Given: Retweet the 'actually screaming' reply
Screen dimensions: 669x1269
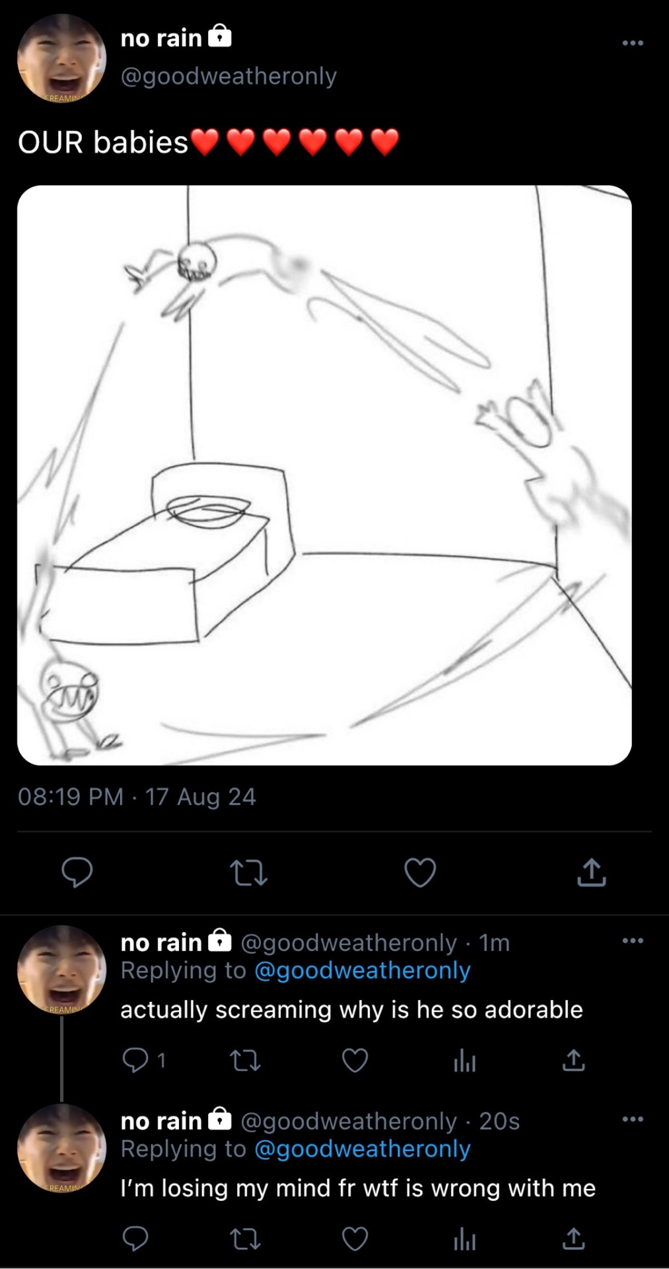Looking at the screenshot, I should 245,1060.
